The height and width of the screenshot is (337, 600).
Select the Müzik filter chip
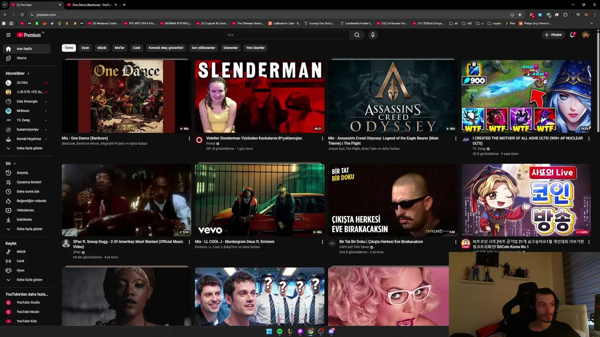[102, 48]
